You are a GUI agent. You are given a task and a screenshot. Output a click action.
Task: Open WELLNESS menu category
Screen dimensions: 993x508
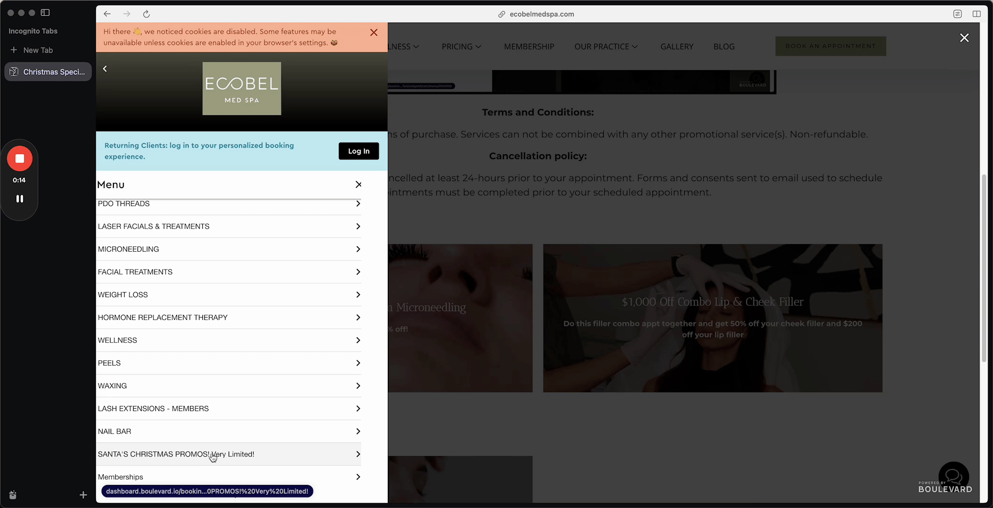[229, 340]
